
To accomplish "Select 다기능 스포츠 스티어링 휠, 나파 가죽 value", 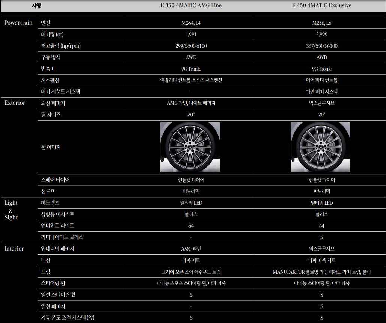I will point(191,283).
